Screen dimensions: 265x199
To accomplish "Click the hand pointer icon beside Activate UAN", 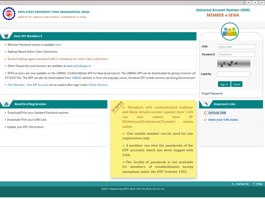I will (205, 112).
